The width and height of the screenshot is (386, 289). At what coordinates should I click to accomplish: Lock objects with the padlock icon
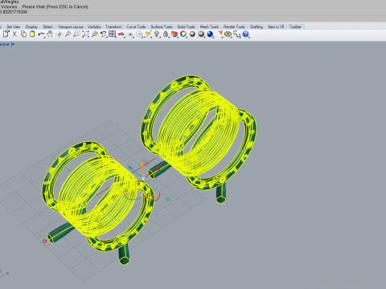(x=166, y=35)
